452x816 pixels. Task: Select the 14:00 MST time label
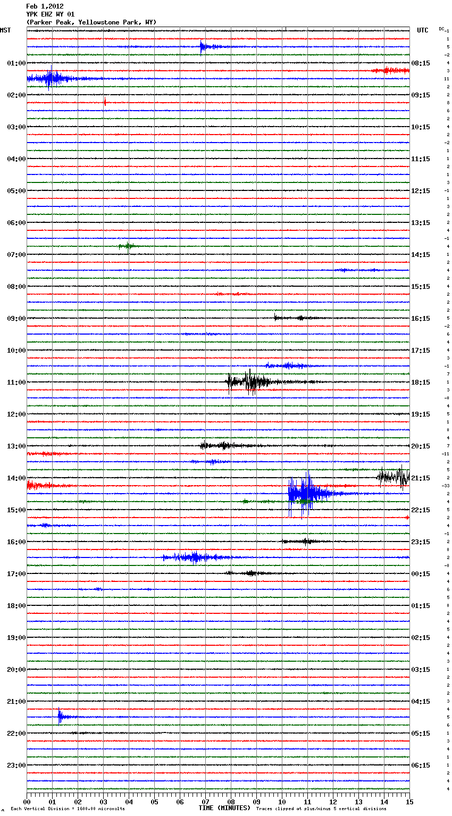click(x=16, y=478)
